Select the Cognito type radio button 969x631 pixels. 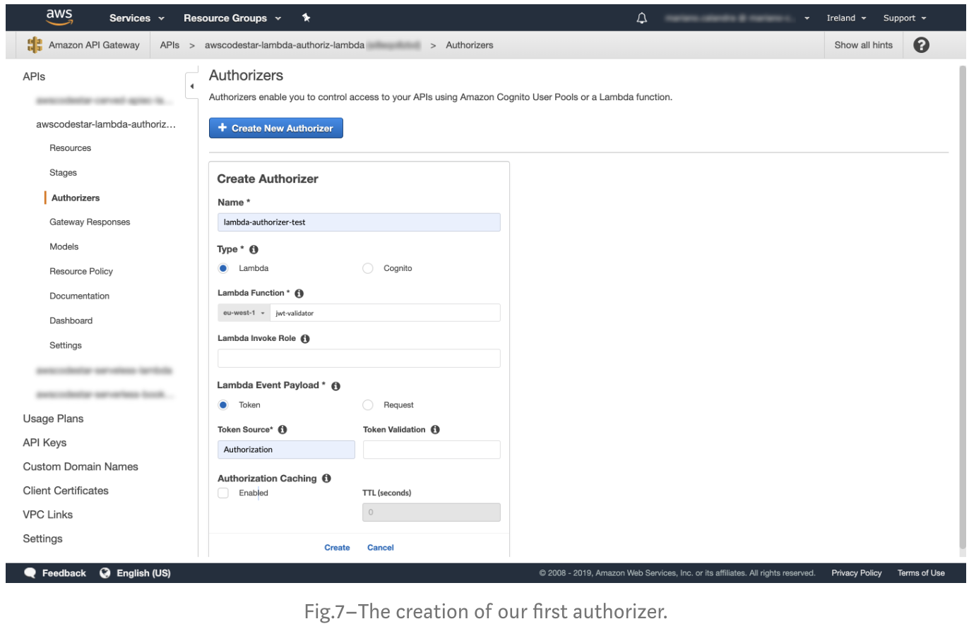coord(367,268)
